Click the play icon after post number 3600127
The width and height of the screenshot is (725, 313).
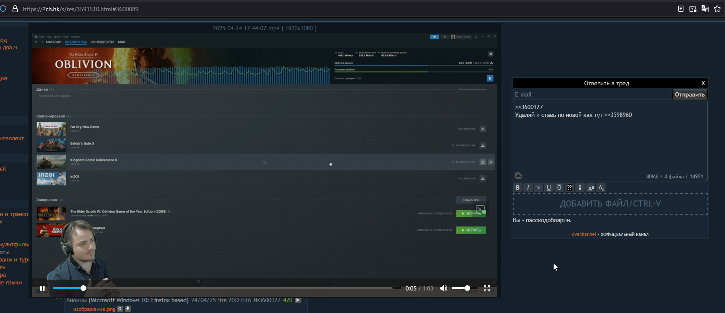(298, 300)
